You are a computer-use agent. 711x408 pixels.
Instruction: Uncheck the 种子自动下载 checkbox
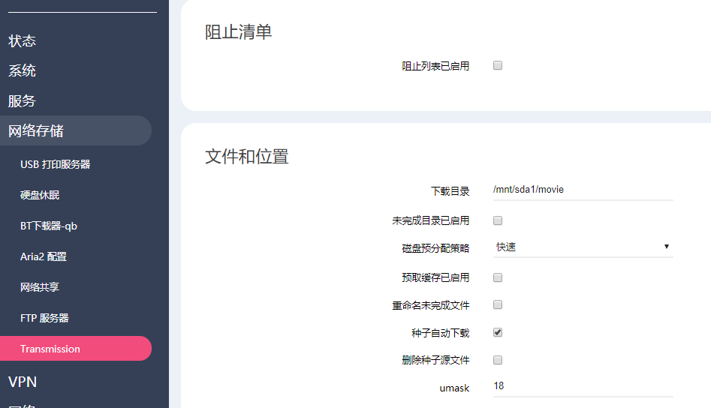tap(498, 332)
